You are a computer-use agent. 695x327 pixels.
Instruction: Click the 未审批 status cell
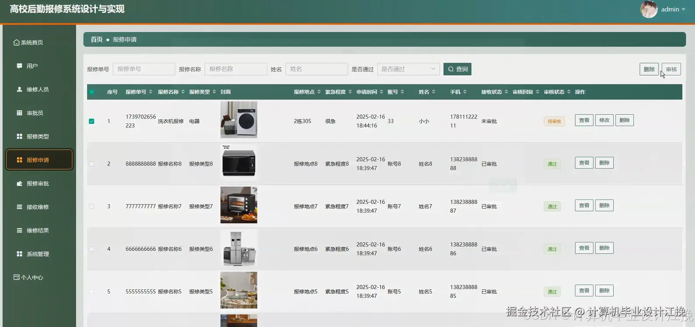[489, 121]
